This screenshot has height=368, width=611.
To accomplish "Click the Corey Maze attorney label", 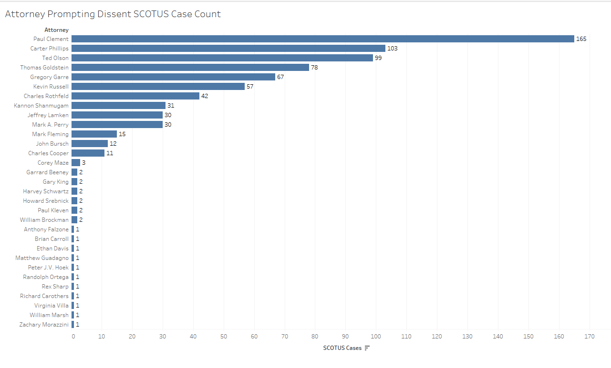I will [53, 163].
